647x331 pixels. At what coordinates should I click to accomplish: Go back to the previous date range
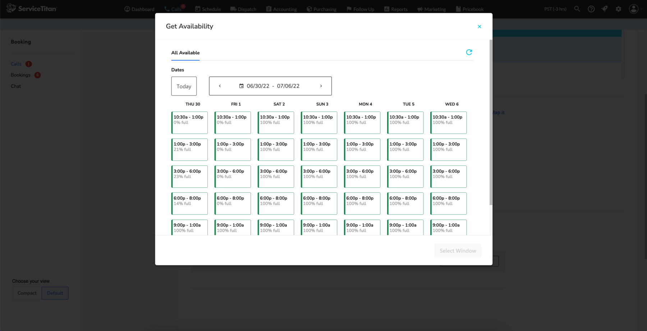220,86
